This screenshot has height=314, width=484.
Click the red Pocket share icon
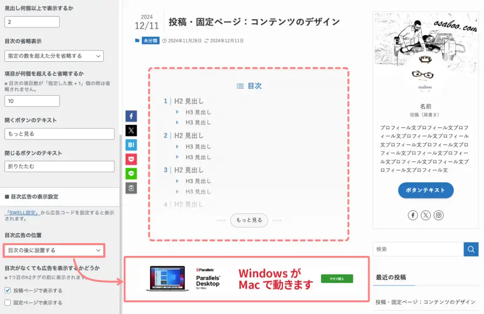[131, 159]
